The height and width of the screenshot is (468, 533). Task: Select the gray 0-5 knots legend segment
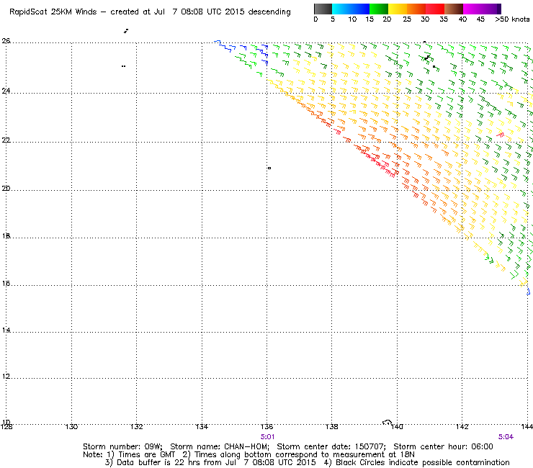click(x=323, y=9)
